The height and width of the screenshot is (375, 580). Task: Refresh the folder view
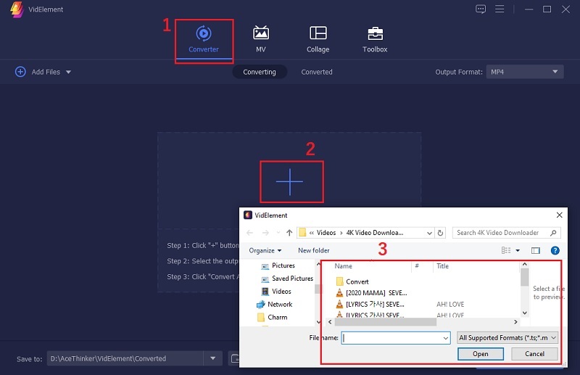point(440,233)
